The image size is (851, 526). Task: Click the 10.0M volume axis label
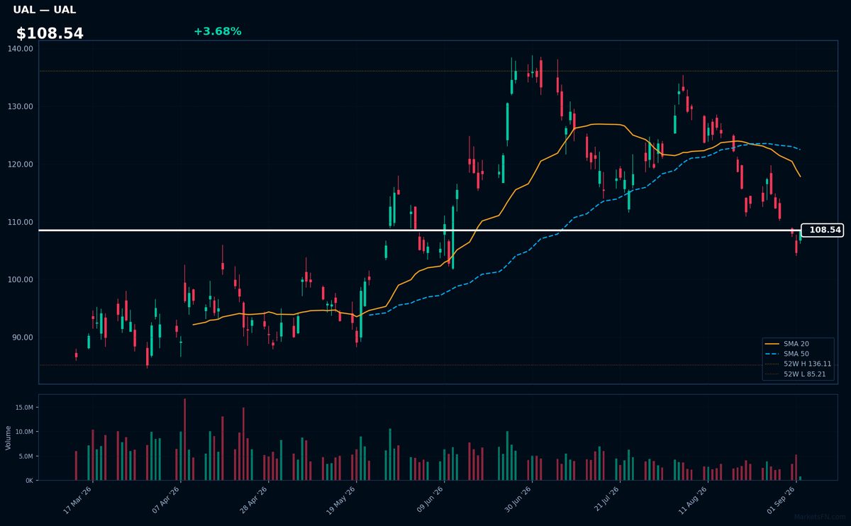(x=23, y=432)
